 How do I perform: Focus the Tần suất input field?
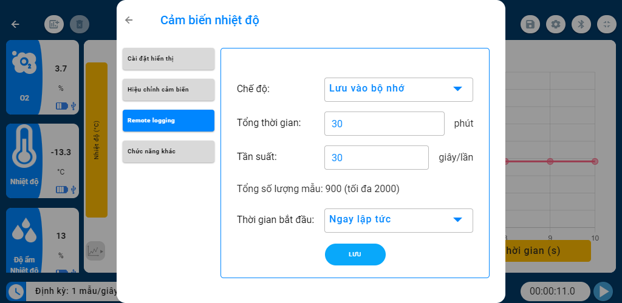pos(376,158)
